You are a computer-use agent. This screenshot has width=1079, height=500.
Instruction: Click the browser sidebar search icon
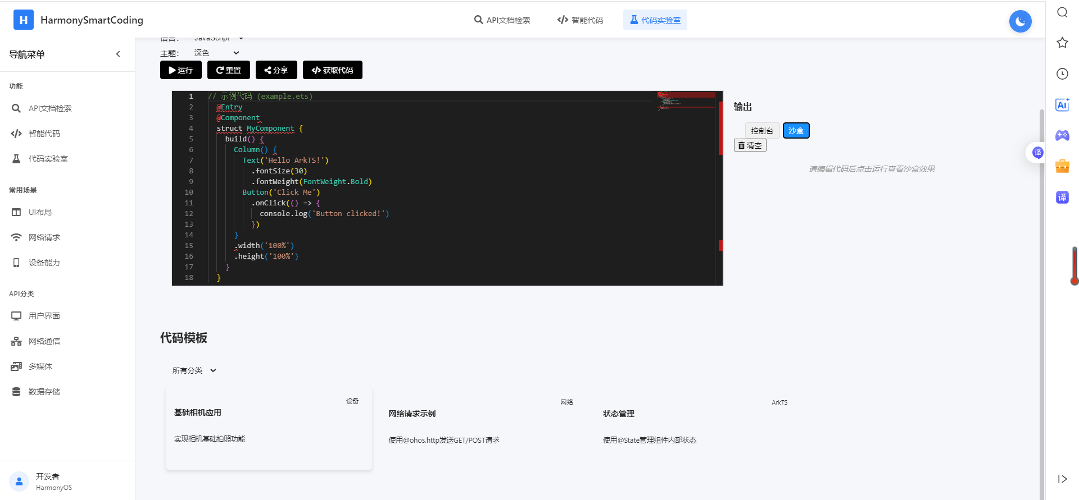tap(1062, 12)
